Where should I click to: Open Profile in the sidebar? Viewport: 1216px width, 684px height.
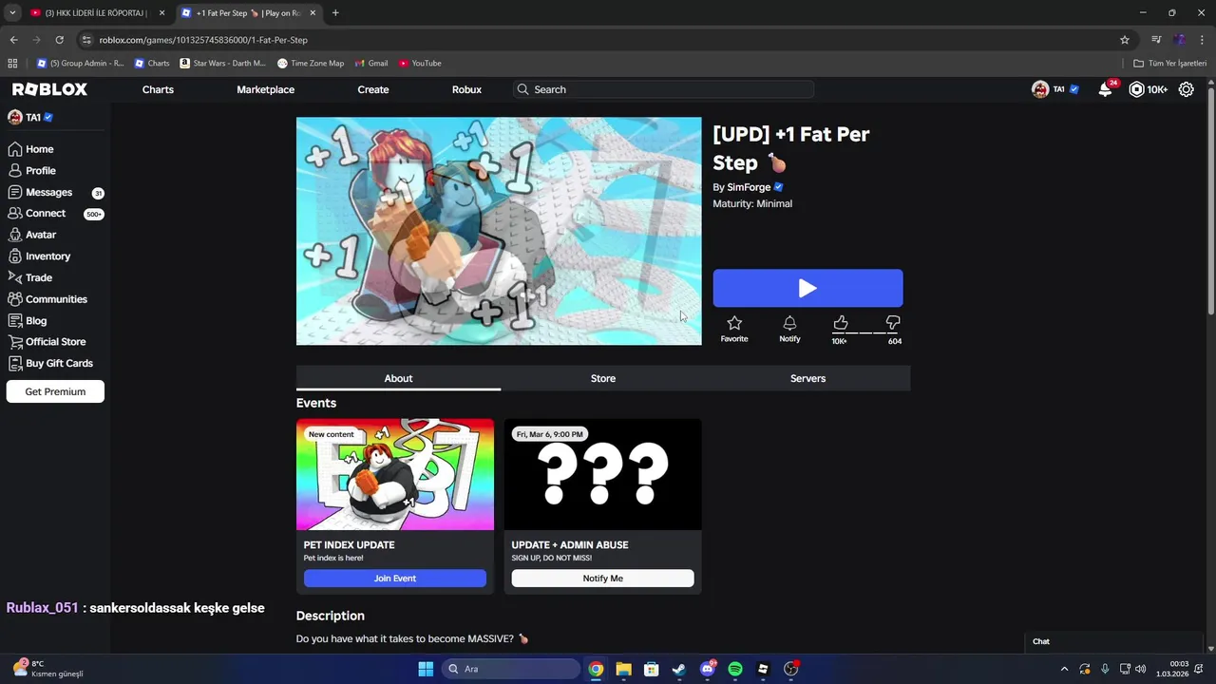pos(32,171)
